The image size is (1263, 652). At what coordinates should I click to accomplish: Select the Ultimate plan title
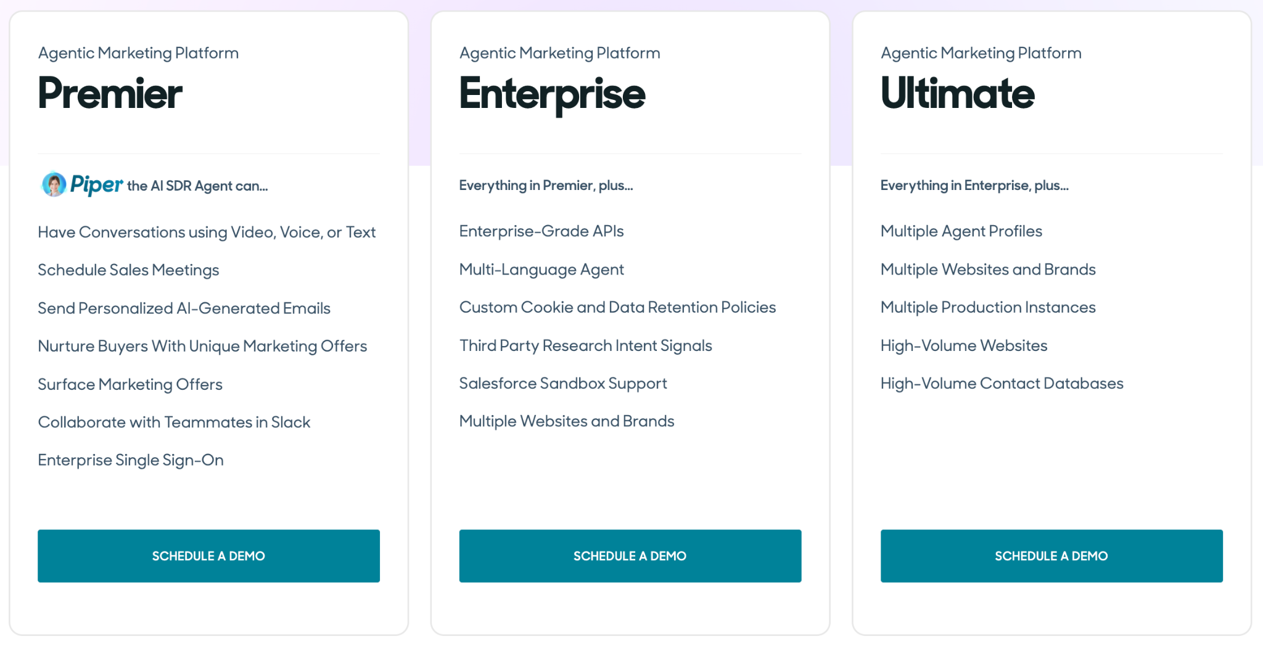[x=957, y=94]
